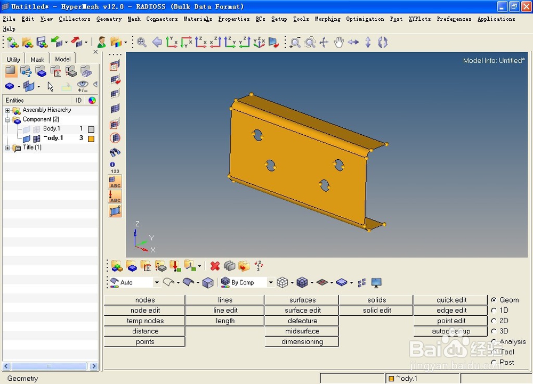Click the binoculars find icon
Viewport: 533px width, 384px height.
(115, 152)
